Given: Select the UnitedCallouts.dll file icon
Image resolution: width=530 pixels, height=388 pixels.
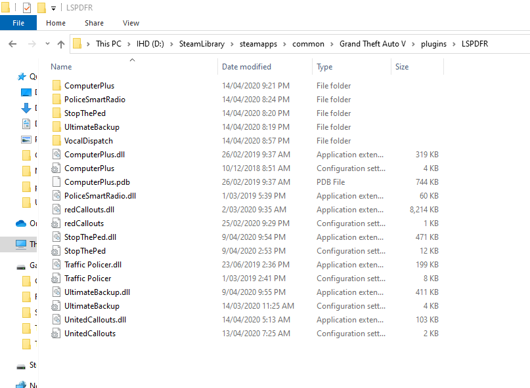Looking at the screenshot, I should coord(56,319).
